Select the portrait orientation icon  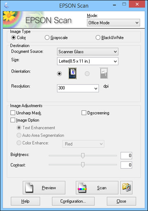click(x=72, y=73)
